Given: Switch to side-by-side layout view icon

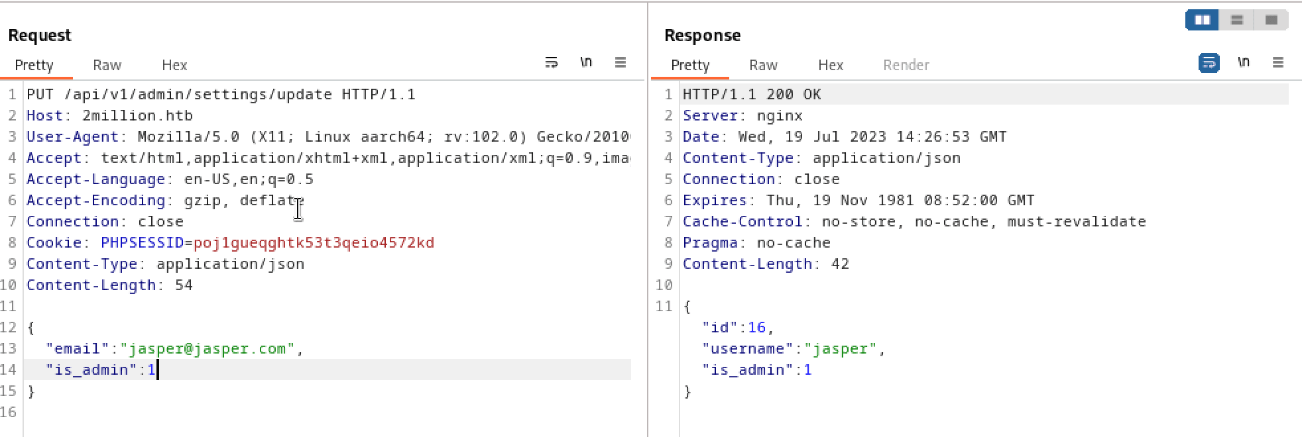Looking at the screenshot, I should coord(1202,20).
